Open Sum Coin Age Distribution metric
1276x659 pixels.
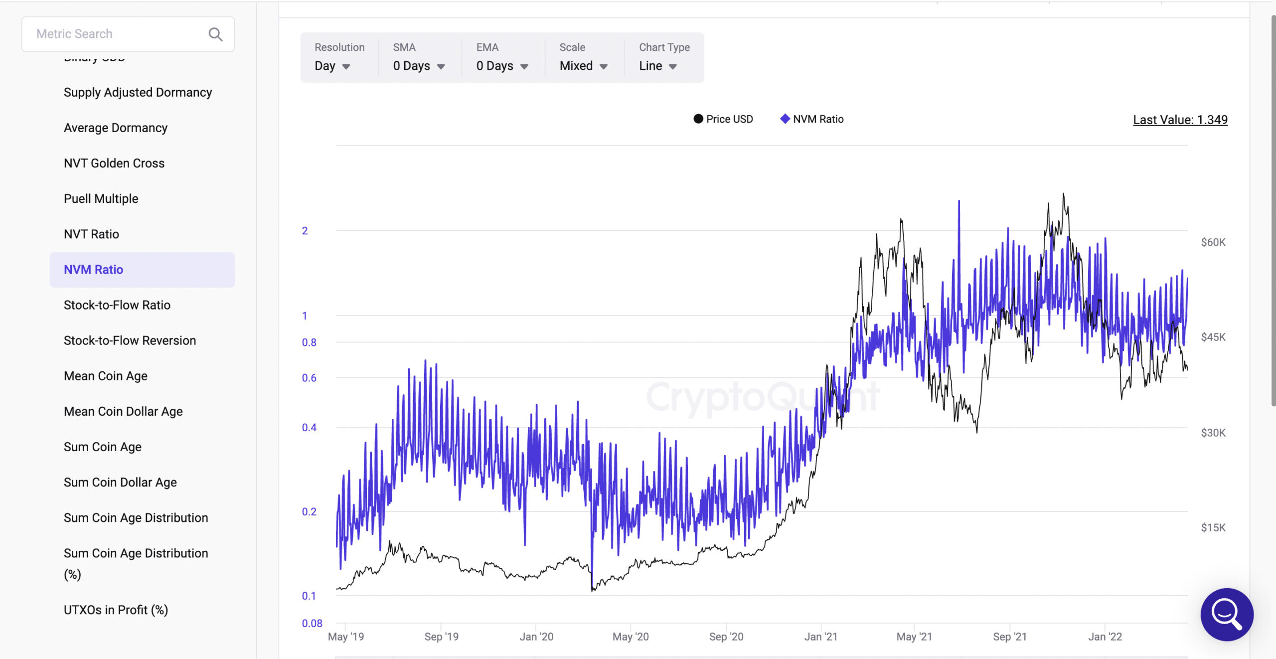coord(136,517)
